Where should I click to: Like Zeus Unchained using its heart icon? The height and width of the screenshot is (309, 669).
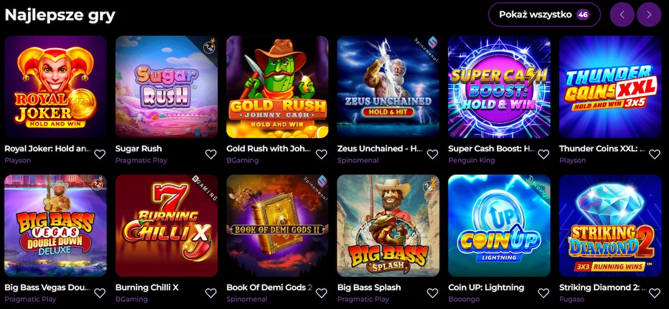tap(432, 154)
